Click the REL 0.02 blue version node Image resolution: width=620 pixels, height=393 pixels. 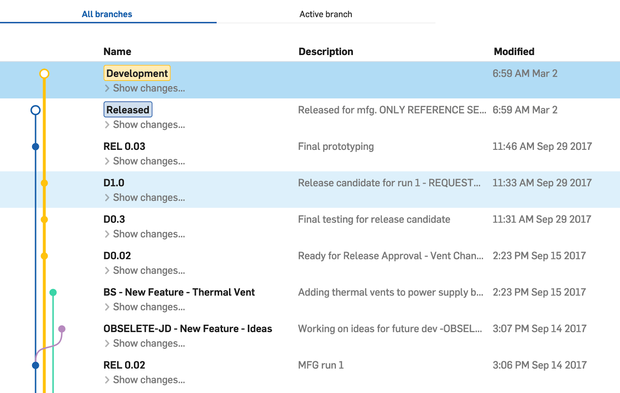pyautogui.click(x=35, y=365)
